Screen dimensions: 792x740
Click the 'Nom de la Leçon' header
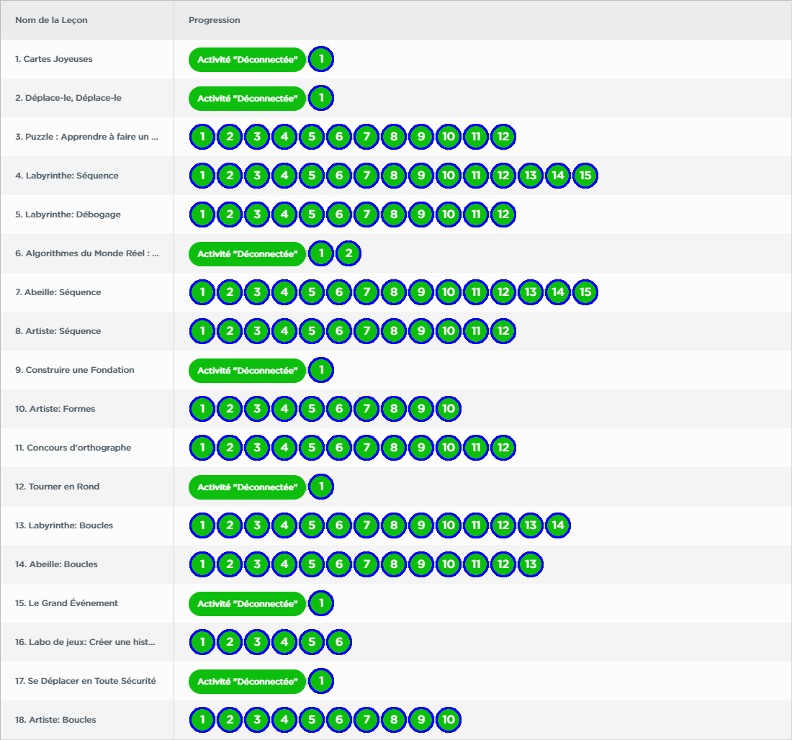click(51, 20)
